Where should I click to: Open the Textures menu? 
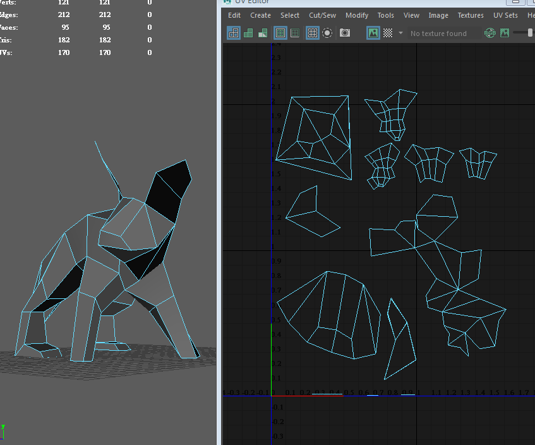pos(471,15)
